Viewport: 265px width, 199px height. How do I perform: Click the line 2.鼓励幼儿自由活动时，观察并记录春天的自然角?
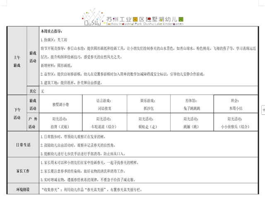tap(78, 146)
